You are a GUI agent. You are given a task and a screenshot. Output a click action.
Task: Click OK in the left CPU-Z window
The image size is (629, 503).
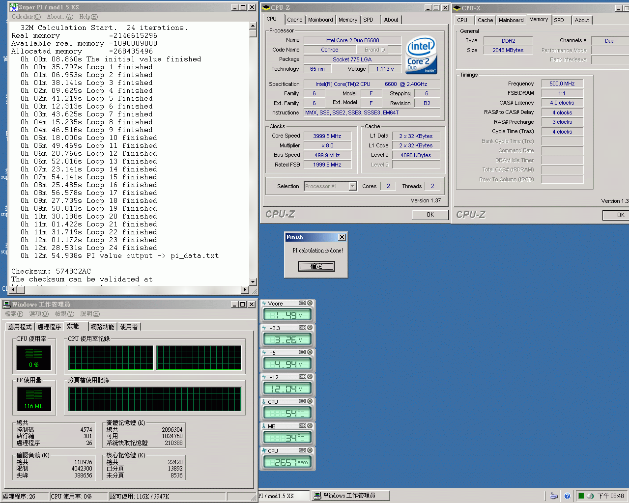pos(430,215)
